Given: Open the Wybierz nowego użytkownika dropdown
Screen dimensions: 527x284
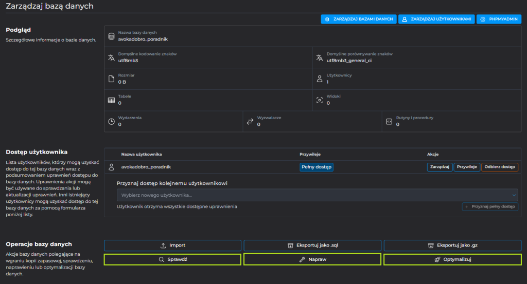Looking at the screenshot, I should click(317, 195).
